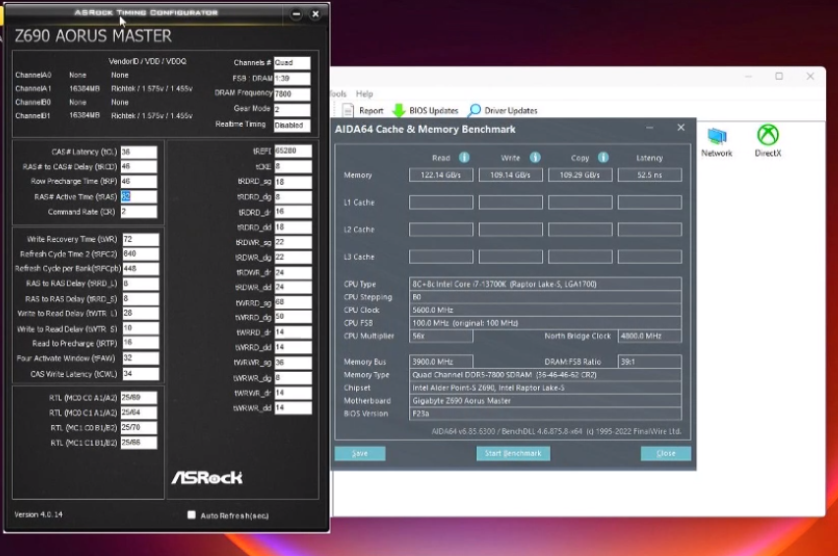Screen dimensions: 838x556
Task: Click the Memory Read result 122.14 GB/s
Action: [x=441, y=175]
